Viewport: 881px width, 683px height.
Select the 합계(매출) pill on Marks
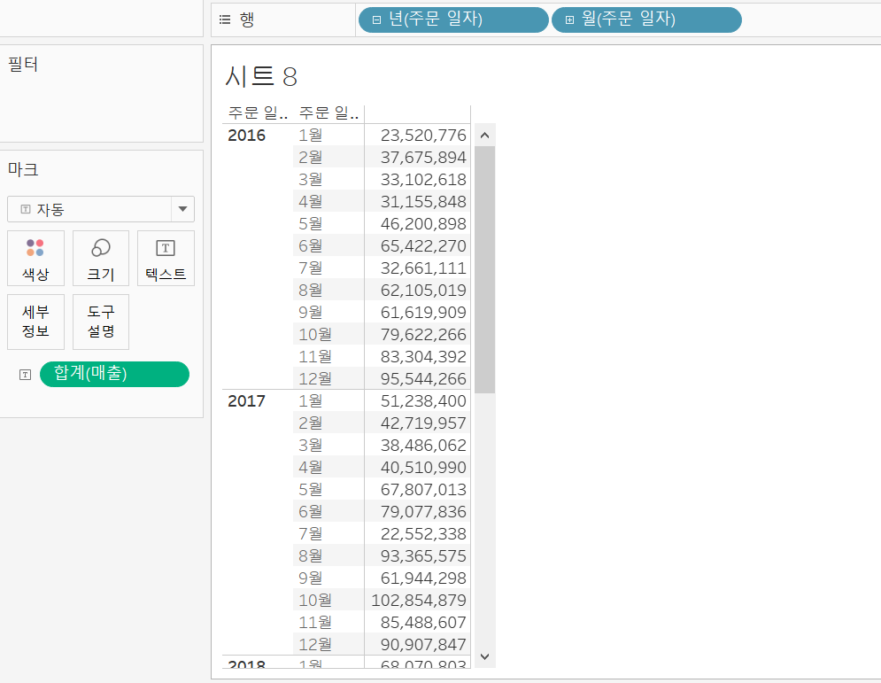point(114,374)
